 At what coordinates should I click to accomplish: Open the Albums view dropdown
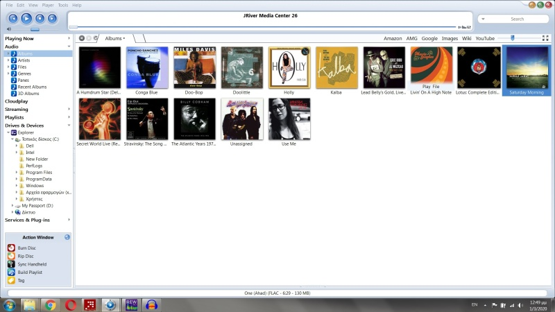[115, 38]
